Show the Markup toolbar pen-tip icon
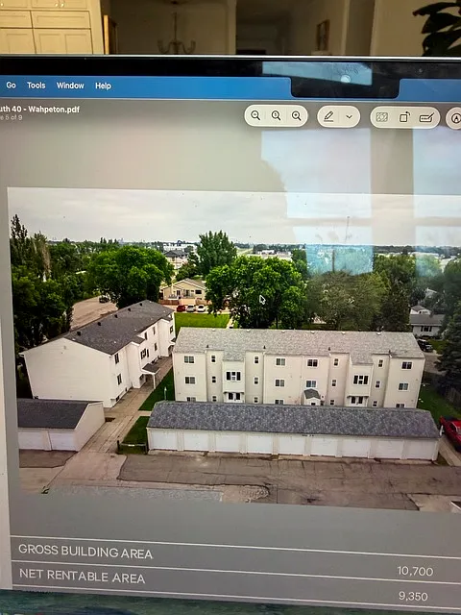This screenshot has width=461, height=615. [455, 118]
